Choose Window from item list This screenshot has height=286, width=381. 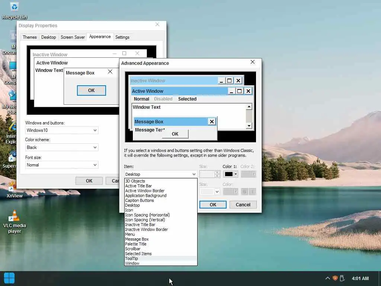(161, 263)
